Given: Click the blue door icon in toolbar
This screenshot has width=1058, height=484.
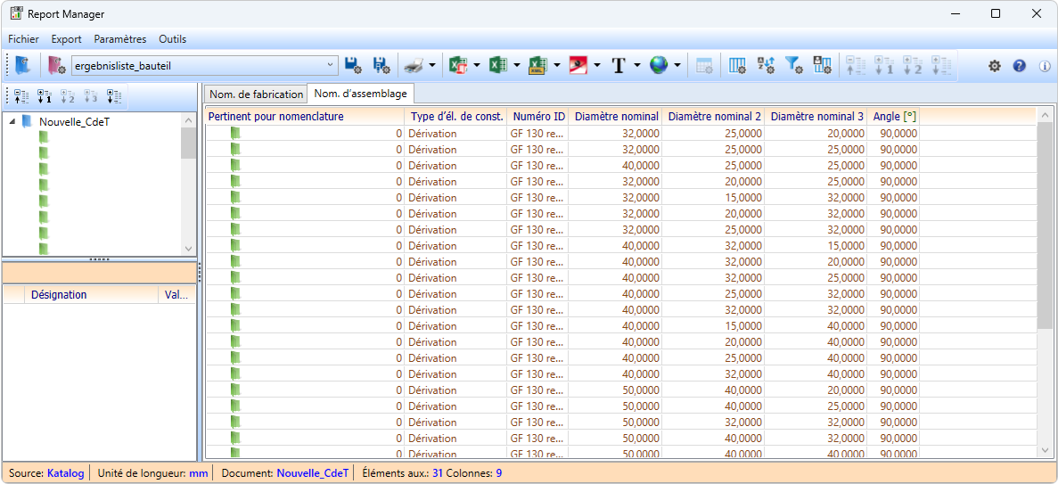Looking at the screenshot, I should point(23,65).
